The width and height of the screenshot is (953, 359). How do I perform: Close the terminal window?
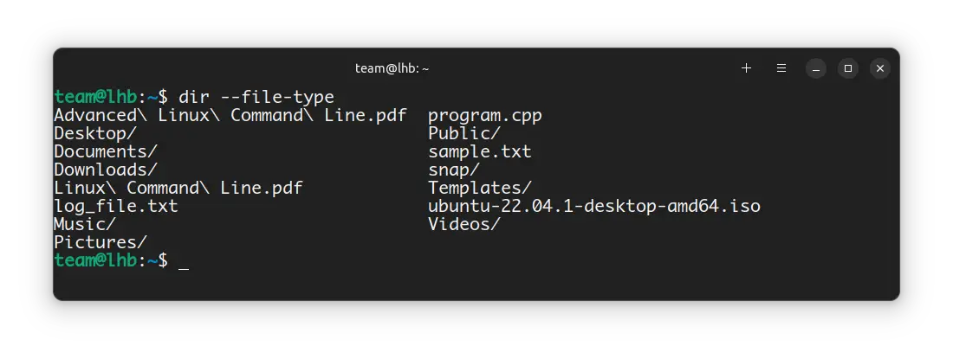pyautogui.click(x=880, y=68)
